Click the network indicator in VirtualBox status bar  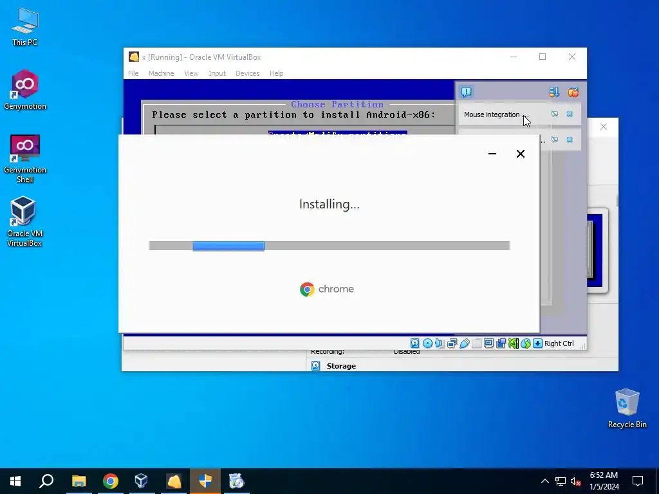pos(452,343)
